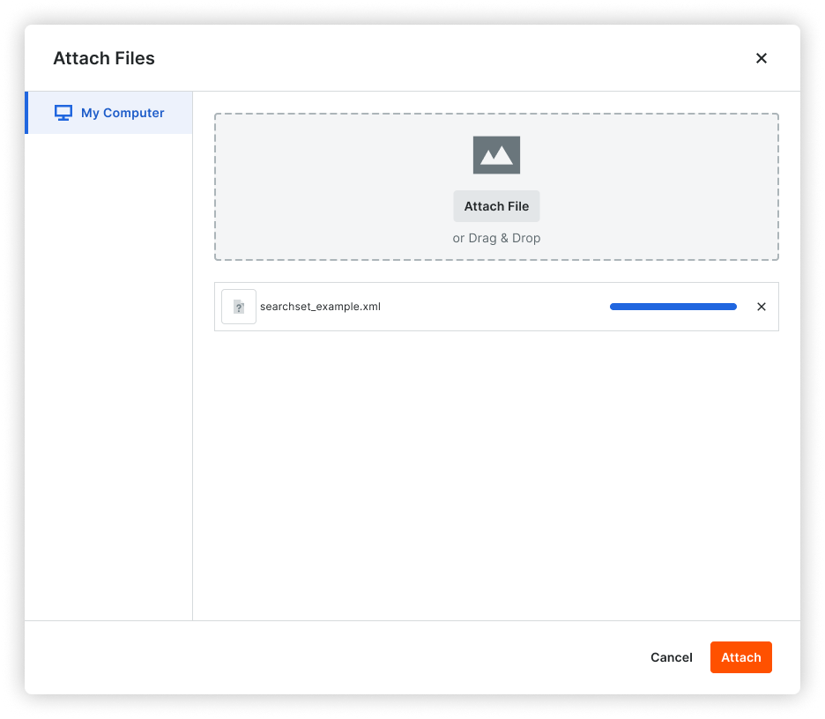This screenshot has height=719, width=825.
Task: Click the 'or Drag & Drop' text
Action: tap(496, 238)
